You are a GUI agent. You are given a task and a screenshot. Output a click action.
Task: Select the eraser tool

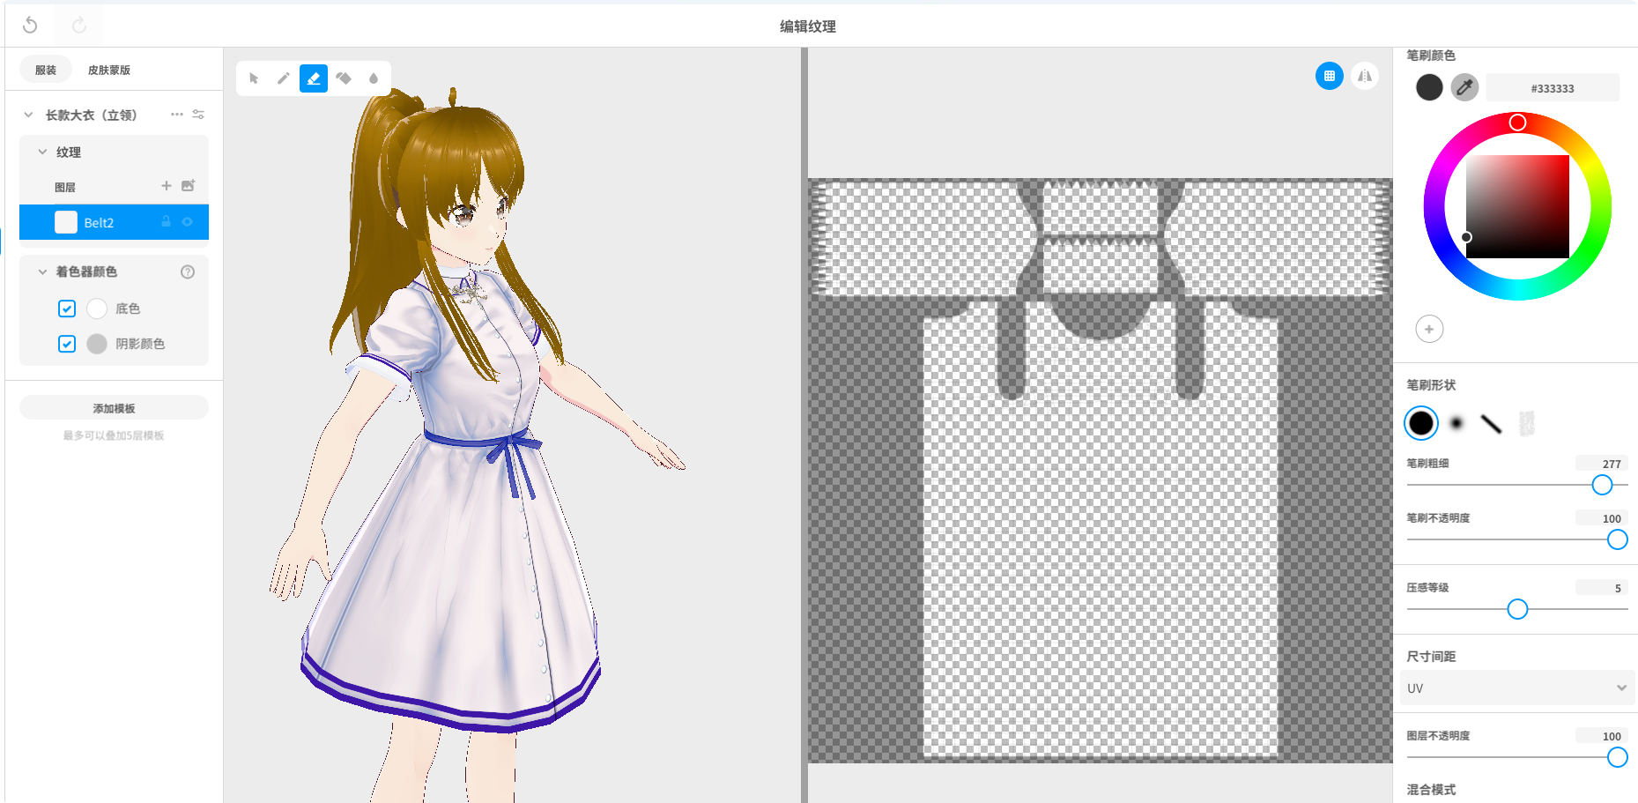314,78
